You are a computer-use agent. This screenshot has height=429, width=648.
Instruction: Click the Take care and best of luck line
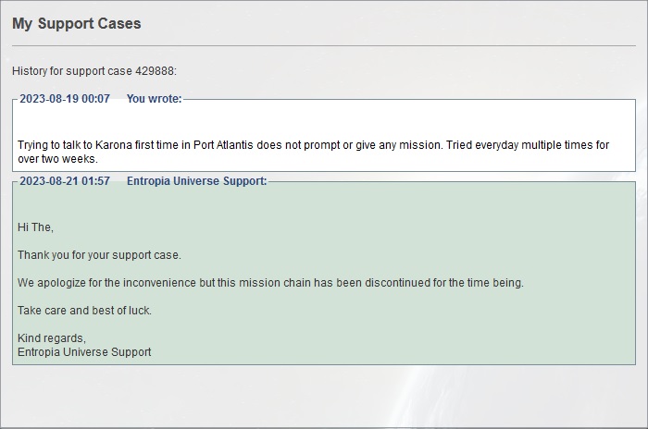click(84, 311)
